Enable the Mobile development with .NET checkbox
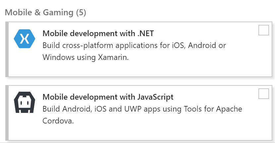 (264, 30)
